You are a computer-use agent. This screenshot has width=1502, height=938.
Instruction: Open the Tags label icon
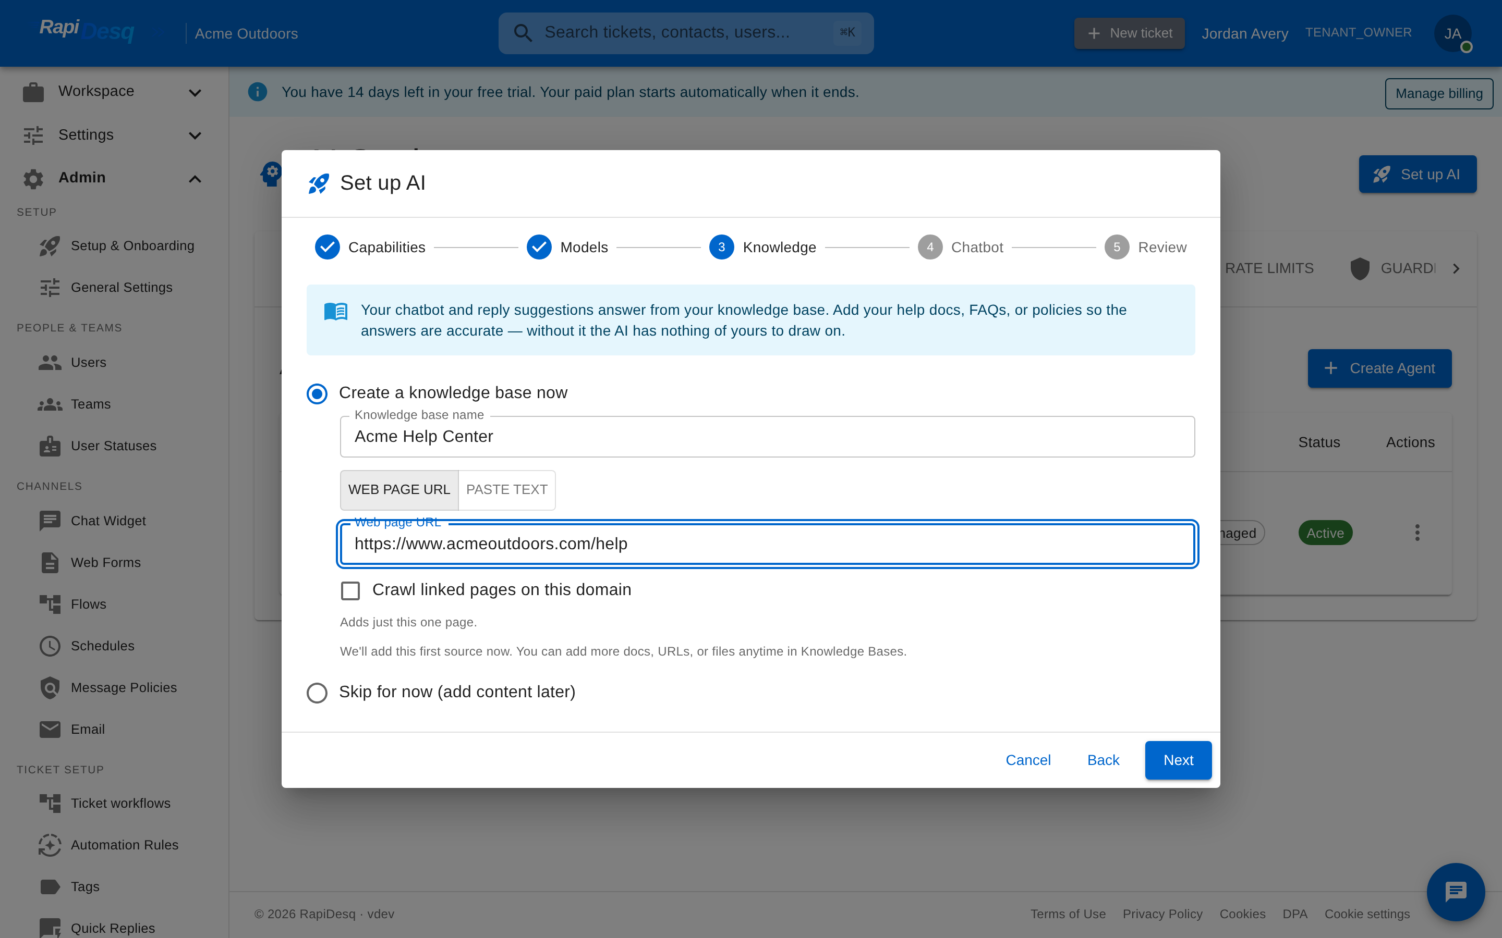click(50, 886)
